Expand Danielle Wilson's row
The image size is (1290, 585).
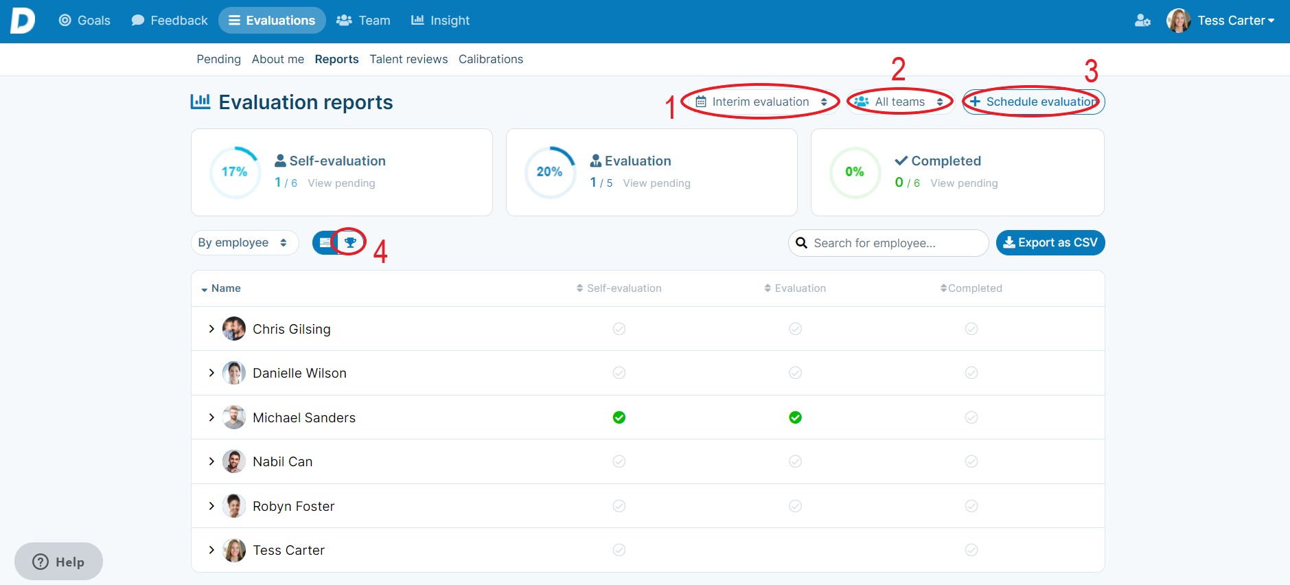coord(211,373)
